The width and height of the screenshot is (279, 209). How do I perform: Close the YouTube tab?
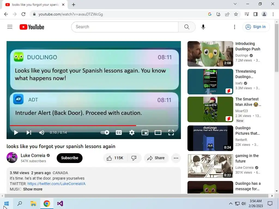[x=63, y=5]
